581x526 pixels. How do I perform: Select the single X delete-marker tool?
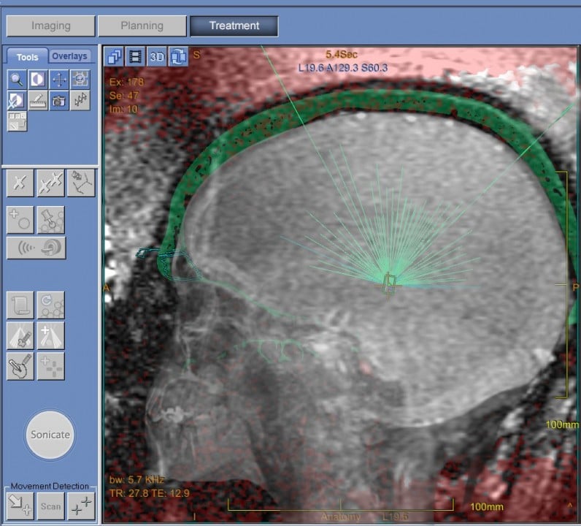pyautogui.click(x=20, y=183)
